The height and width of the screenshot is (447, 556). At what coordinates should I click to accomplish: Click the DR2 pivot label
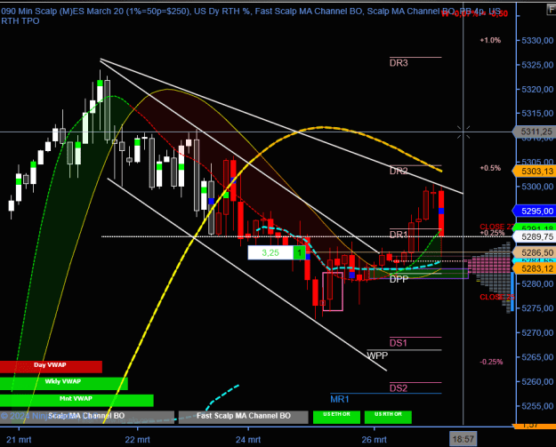point(399,172)
